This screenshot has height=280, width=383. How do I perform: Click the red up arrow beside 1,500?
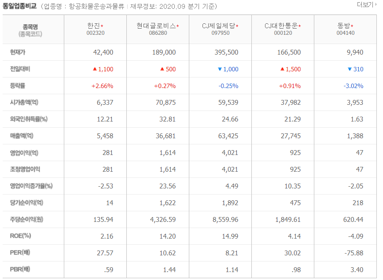click(282, 69)
